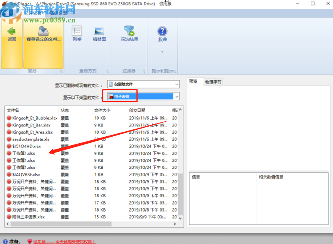Select file Kingsoft_Et_Area.xlsx
This screenshot has height=244, width=333.
[32, 132]
